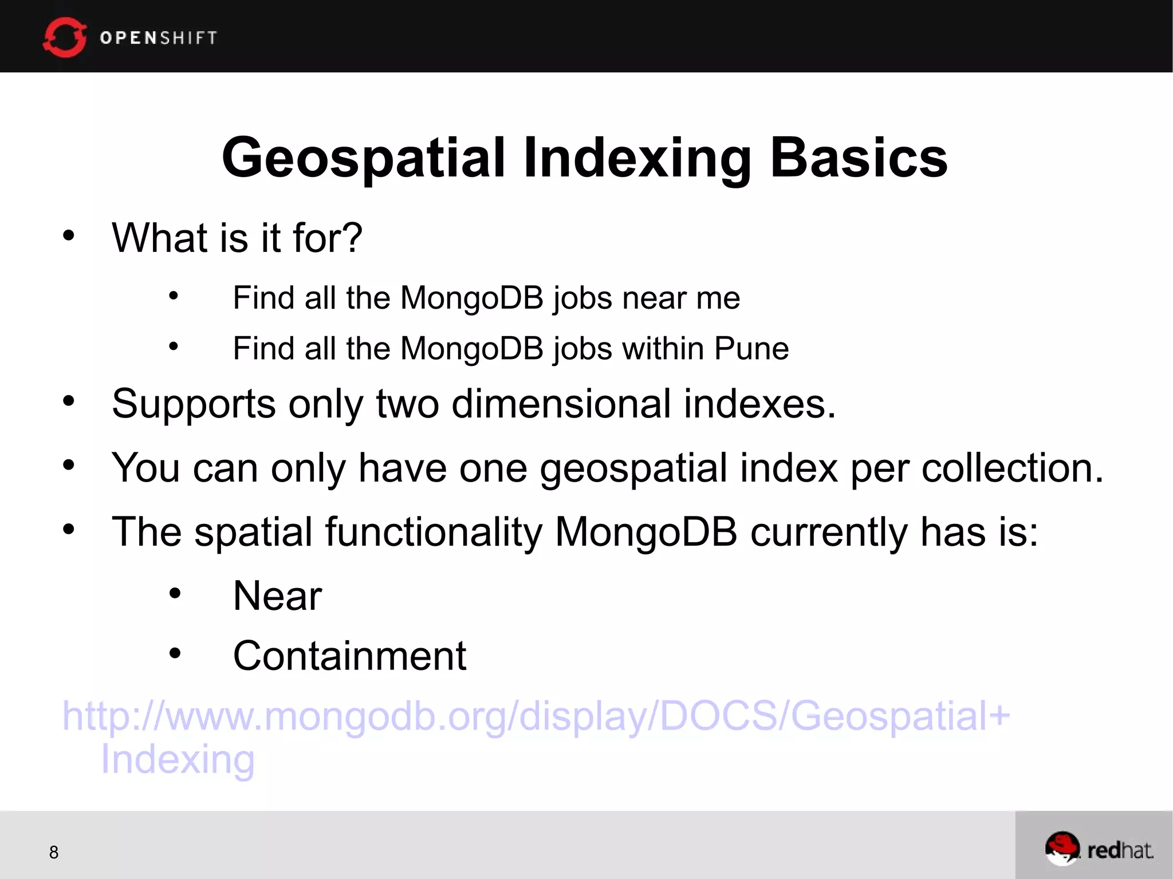Click the bullet 'What is it for?'
Screen dimensions: 1173x879
[x=237, y=237]
